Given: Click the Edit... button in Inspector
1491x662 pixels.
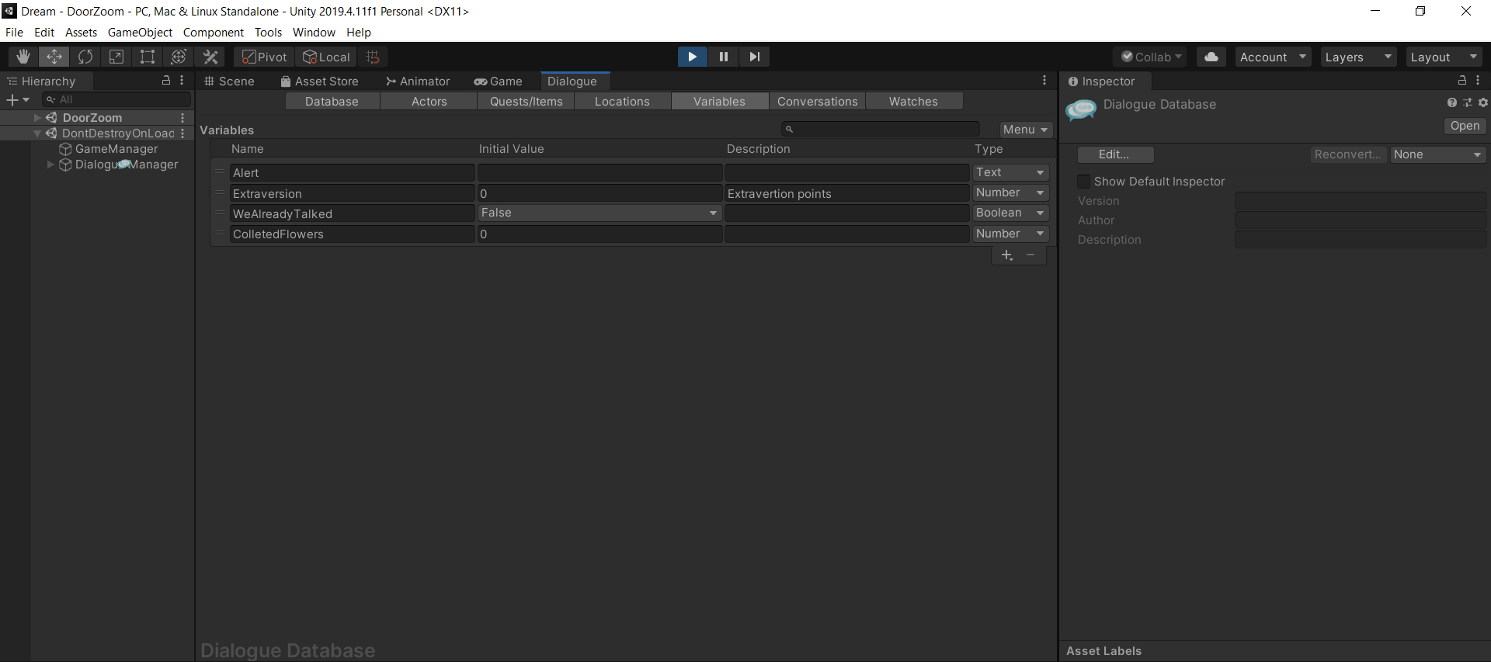Looking at the screenshot, I should (x=1114, y=154).
